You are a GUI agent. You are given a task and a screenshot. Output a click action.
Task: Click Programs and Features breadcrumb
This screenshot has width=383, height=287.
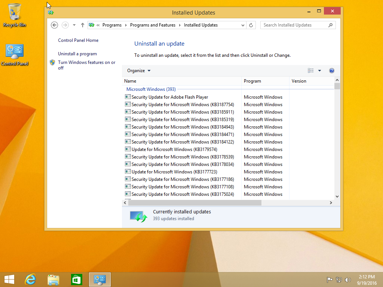(x=153, y=25)
